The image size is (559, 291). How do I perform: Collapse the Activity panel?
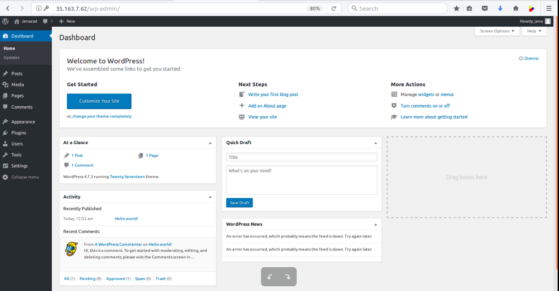210,197
